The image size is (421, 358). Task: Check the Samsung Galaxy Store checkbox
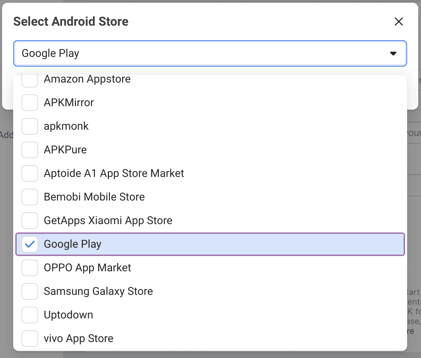(x=30, y=291)
